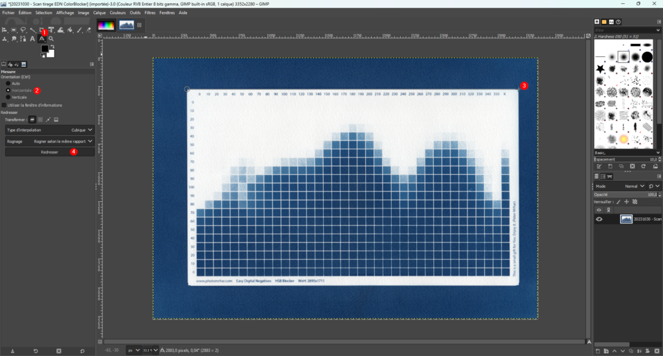Close the current image tab
This screenshot has height=356, width=663.
coord(139,25)
